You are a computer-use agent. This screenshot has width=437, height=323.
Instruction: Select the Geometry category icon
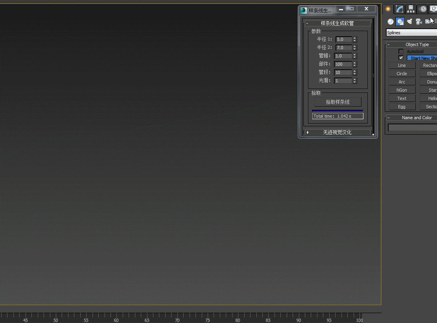[x=390, y=22]
